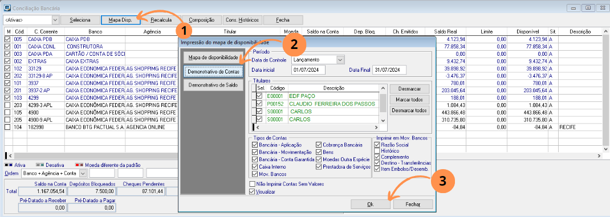The image size is (610, 217).
Task: Toggle checkbox for account 001 CAIXA CONL
Action: click(7, 47)
